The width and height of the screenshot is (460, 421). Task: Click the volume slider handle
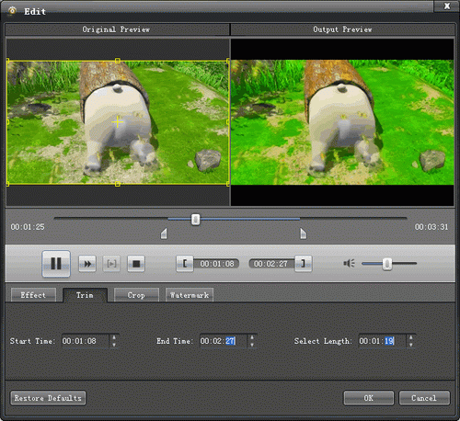click(x=387, y=264)
